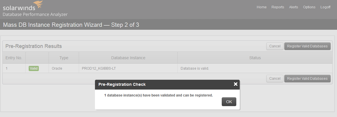337x117 pixels.
Task: Click the green Valid status badge
Action: [x=34, y=68]
